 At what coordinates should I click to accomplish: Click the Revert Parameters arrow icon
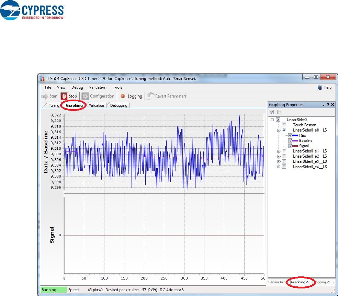pyautogui.click(x=150, y=96)
